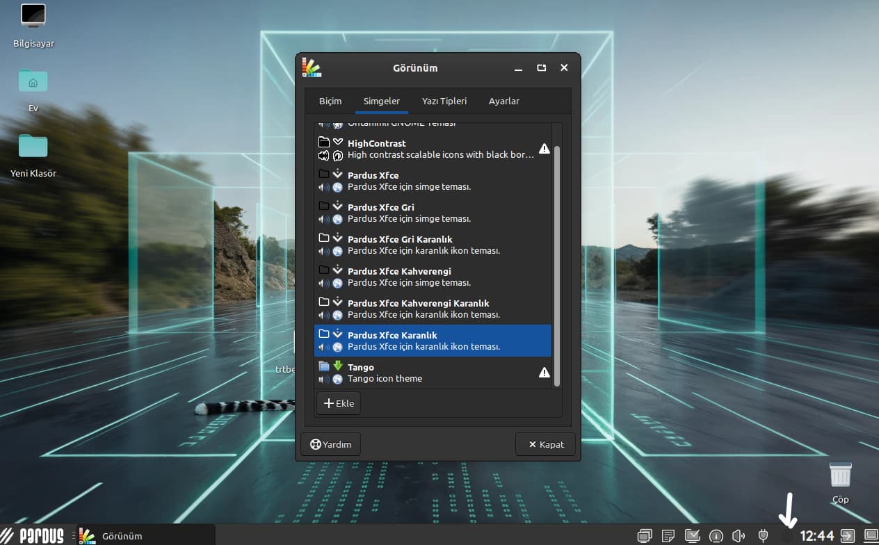
Task: Click the icon theme list scrollbar
Action: click(556, 264)
